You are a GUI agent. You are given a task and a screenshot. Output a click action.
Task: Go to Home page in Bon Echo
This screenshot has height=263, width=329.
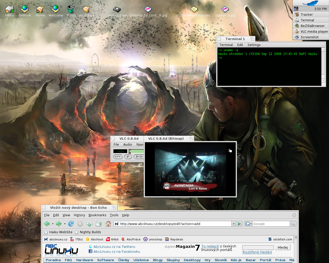pyautogui.click(x=108, y=224)
